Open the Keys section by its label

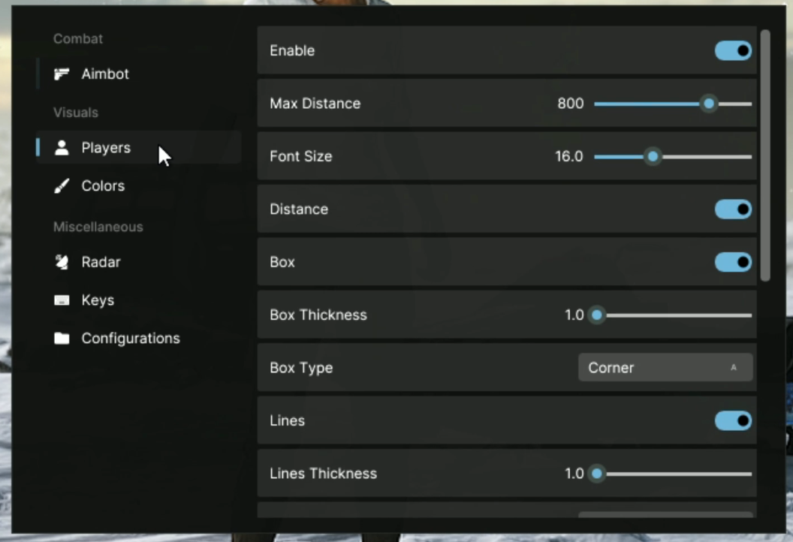click(x=98, y=300)
